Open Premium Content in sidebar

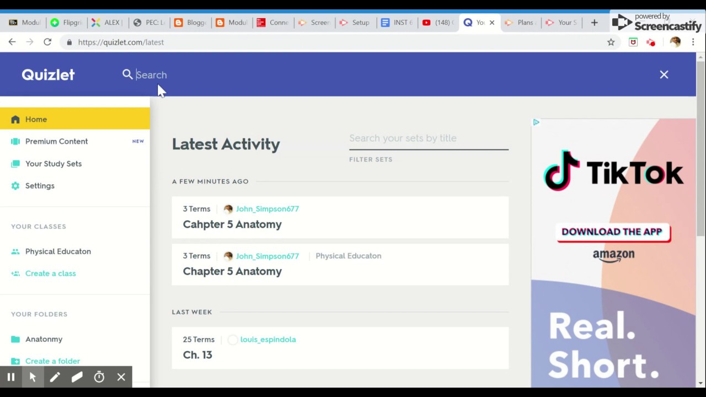[74, 141]
